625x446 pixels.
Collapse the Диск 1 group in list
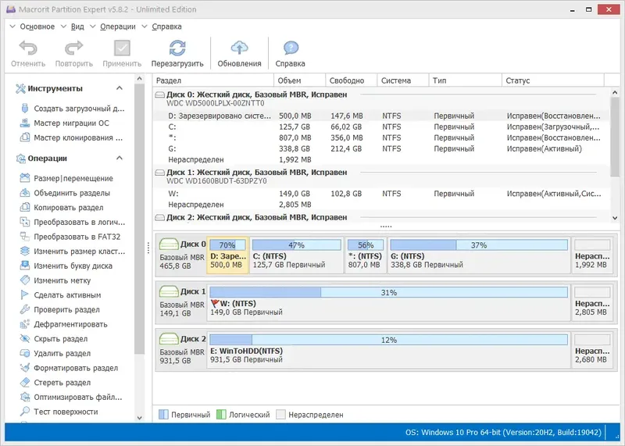click(159, 173)
